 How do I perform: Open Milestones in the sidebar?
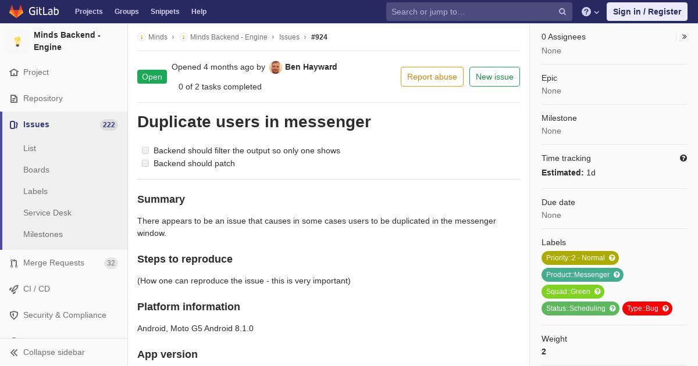pyautogui.click(x=43, y=235)
